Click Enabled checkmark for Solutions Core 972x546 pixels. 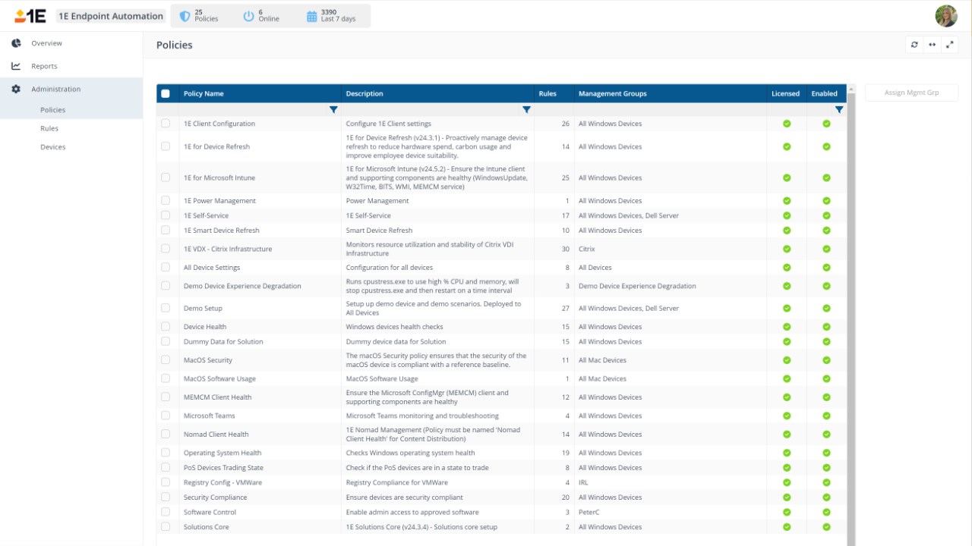tap(826, 527)
